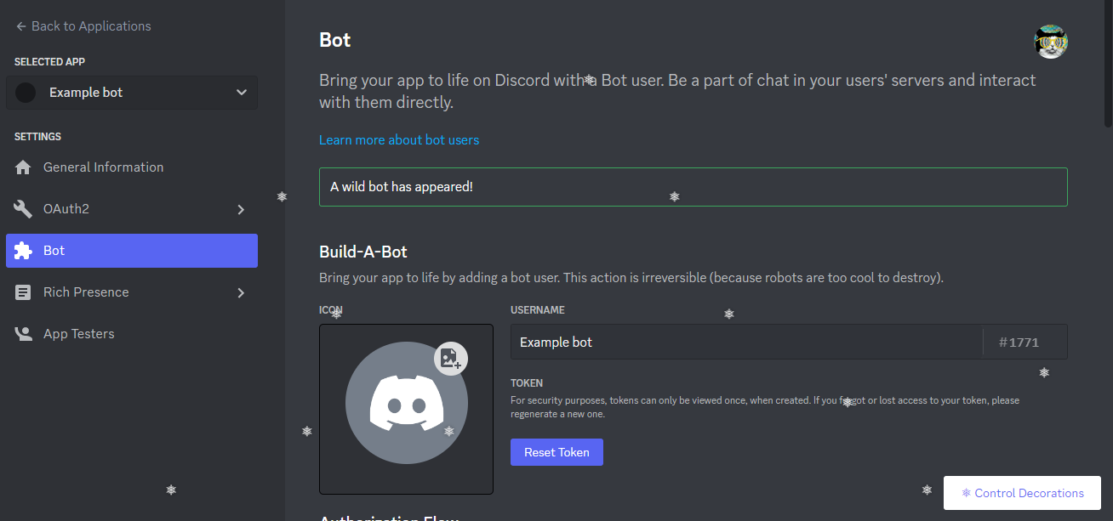The height and width of the screenshot is (521, 1113).
Task: Click the Reset Token button
Action: (556, 452)
